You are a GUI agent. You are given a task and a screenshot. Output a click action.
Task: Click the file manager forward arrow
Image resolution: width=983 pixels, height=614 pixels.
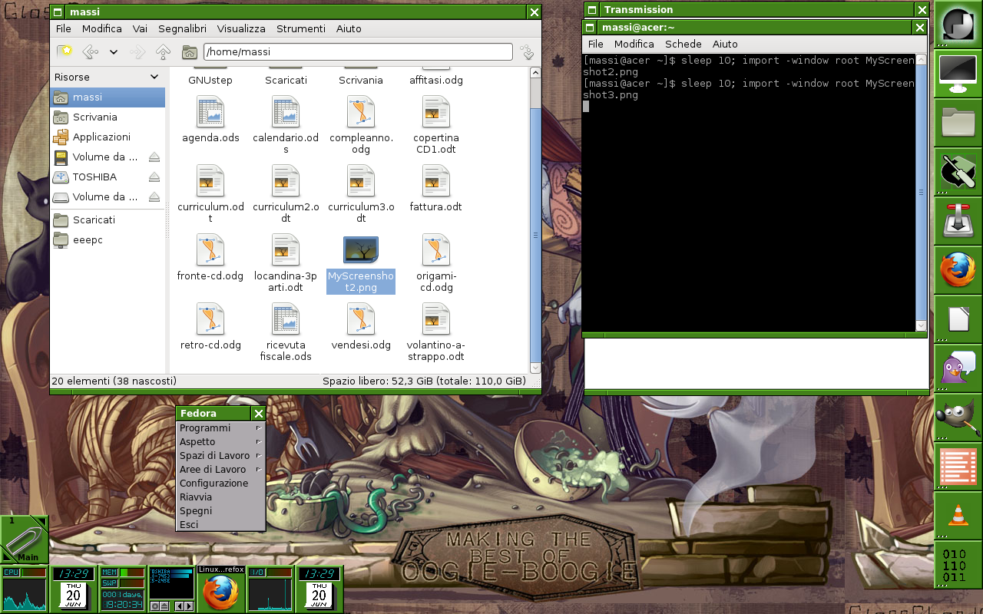click(138, 52)
